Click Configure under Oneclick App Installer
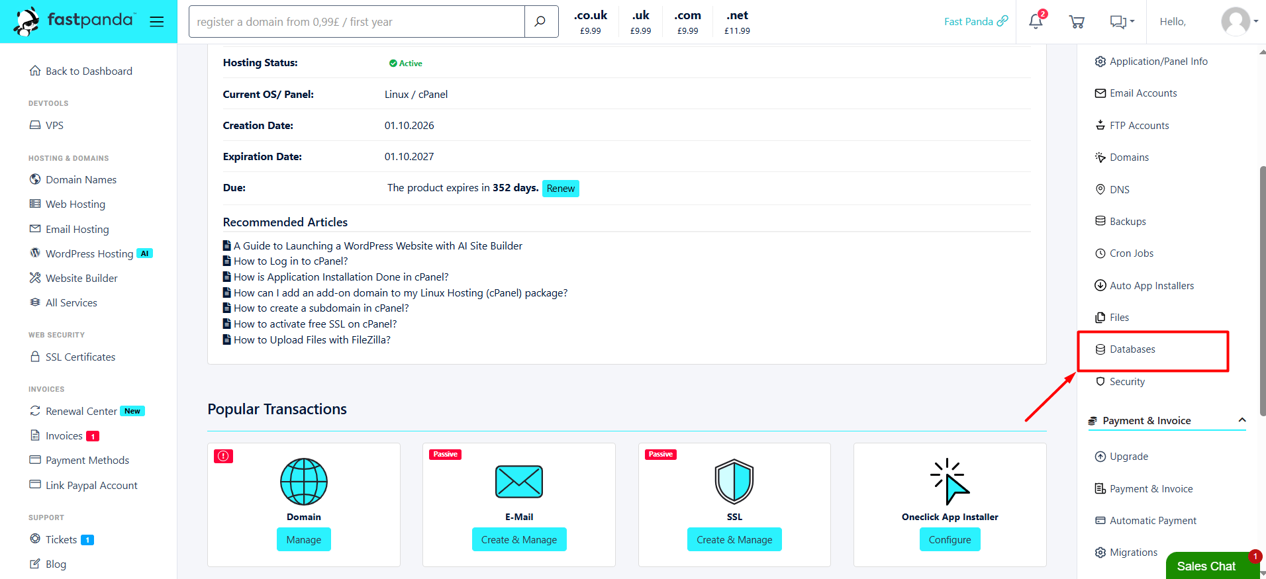Image resolution: width=1266 pixels, height=579 pixels. [x=950, y=539]
